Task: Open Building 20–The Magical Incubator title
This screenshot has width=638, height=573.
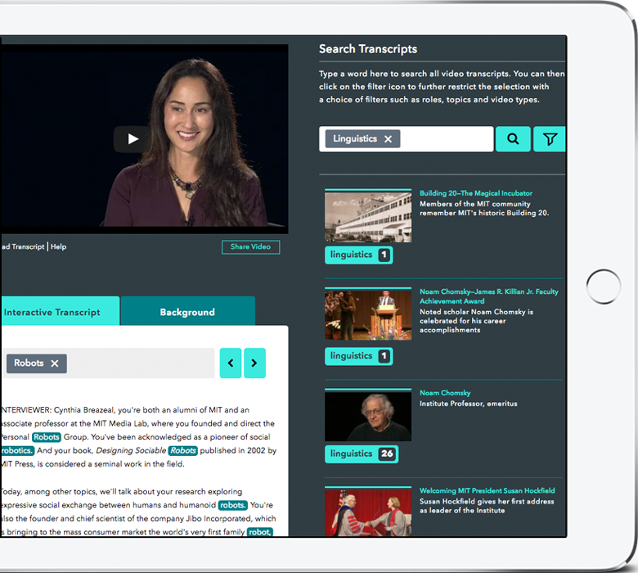Action: coord(475,194)
